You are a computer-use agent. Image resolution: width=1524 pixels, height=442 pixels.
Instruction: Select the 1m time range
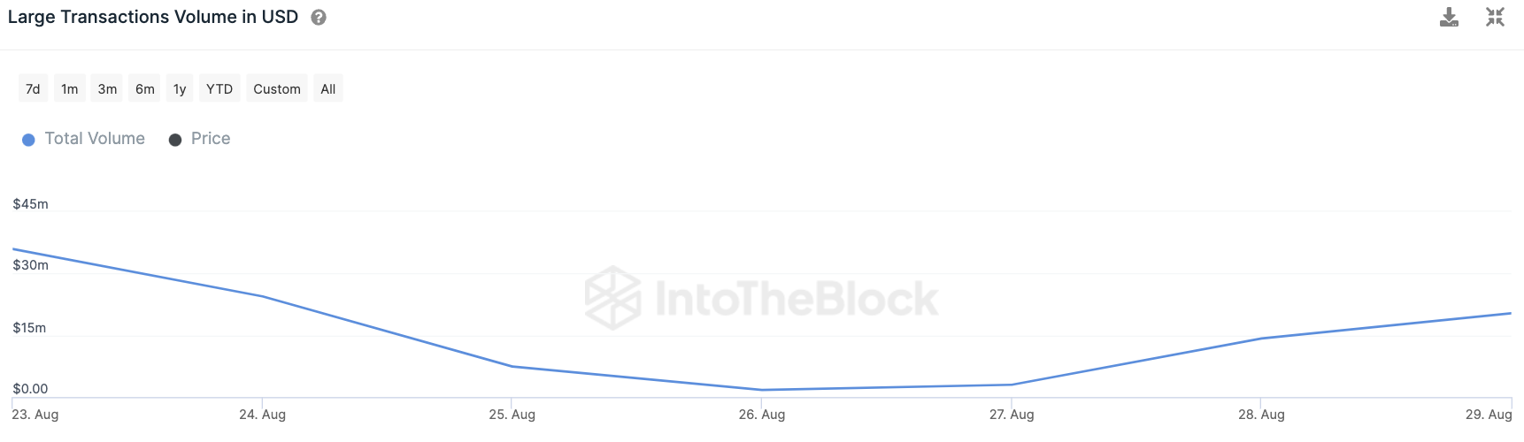(x=70, y=88)
